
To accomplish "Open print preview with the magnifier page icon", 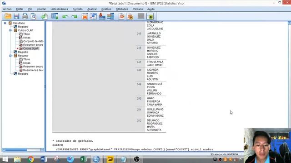I will point(34,16).
